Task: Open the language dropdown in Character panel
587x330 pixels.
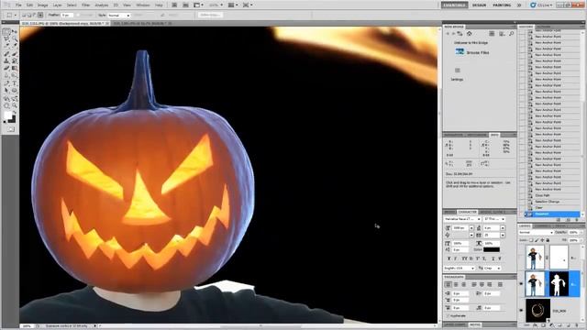Action: tap(460, 269)
